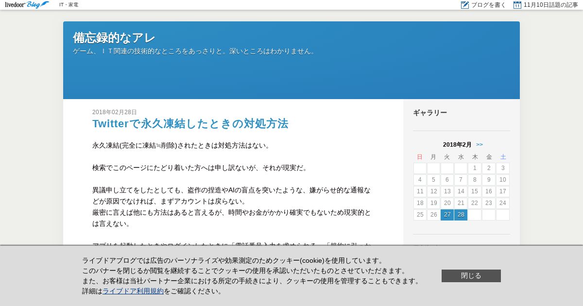The width and height of the screenshot is (583, 306).
Task: Click the 日 weekday header
Action: (420, 157)
